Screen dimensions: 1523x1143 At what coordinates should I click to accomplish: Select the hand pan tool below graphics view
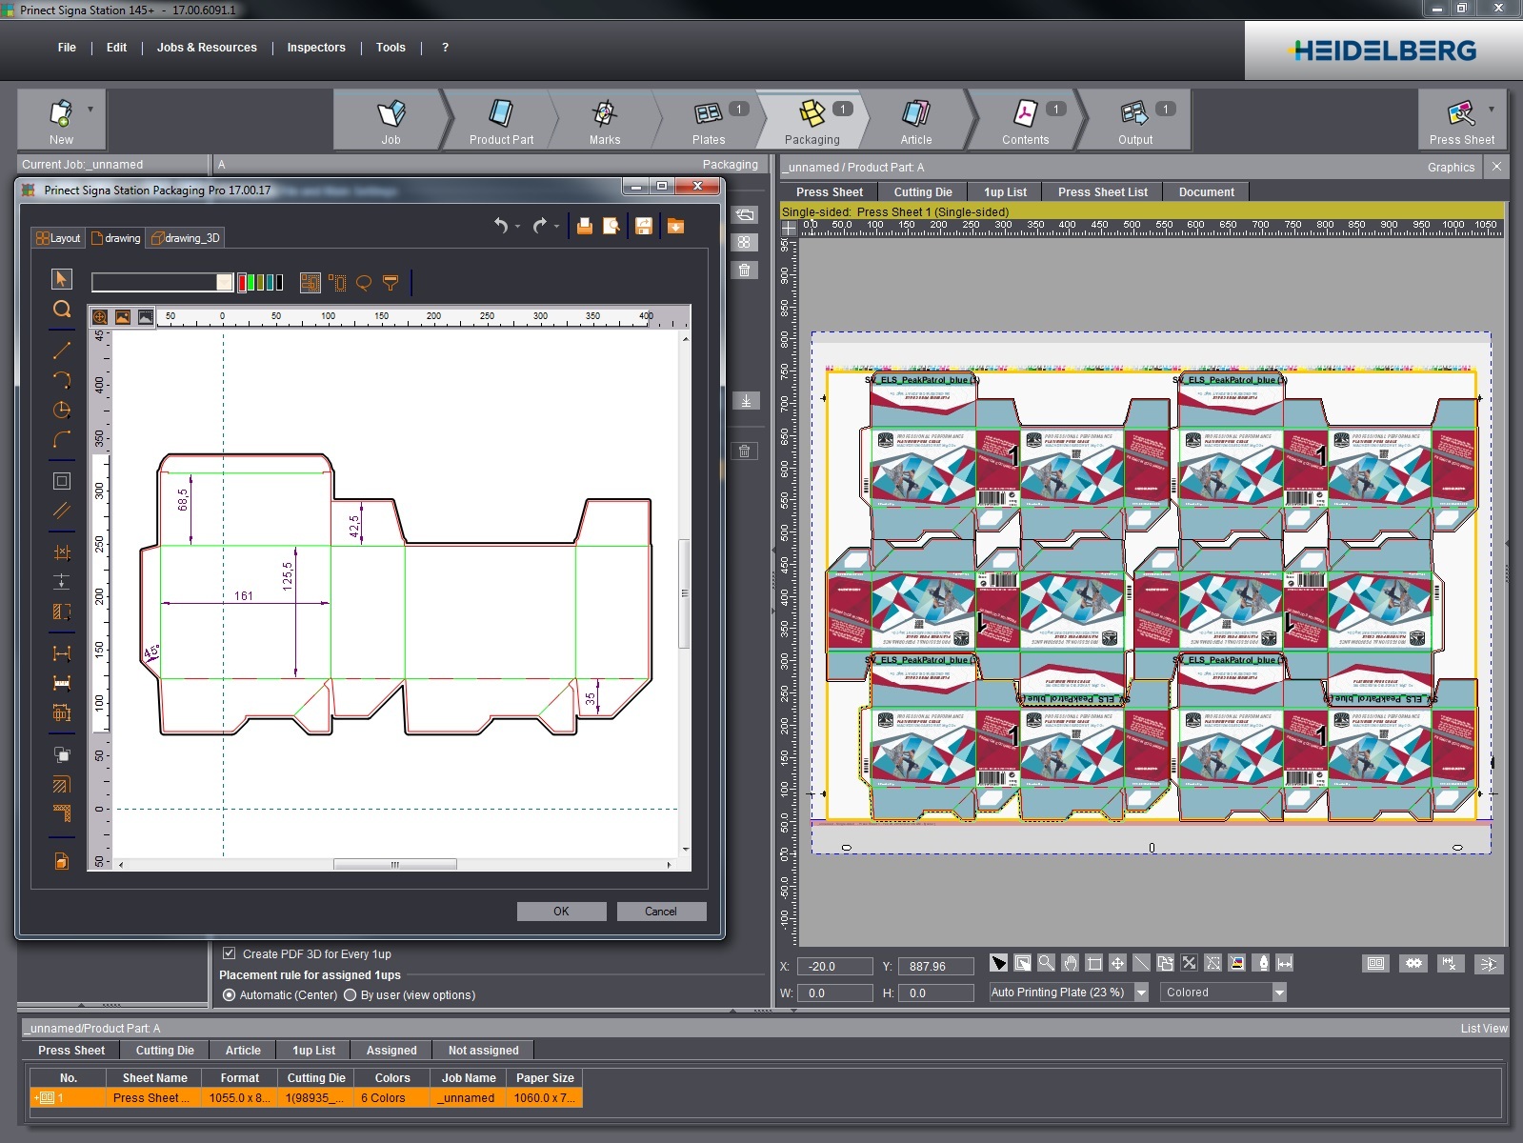pyautogui.click(x=1070, y=963)
